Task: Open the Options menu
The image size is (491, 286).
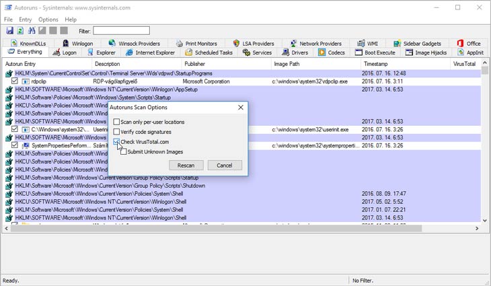Action: [x=48, y=20]
